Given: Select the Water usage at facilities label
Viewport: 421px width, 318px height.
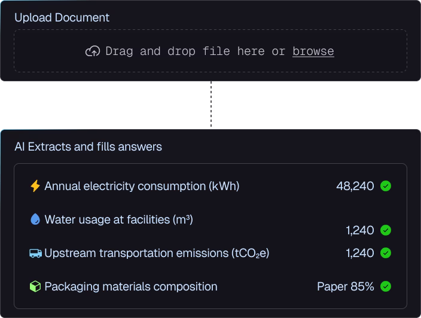Looking at the screenshot, I should pyautogui.click(x=118, y=219).
